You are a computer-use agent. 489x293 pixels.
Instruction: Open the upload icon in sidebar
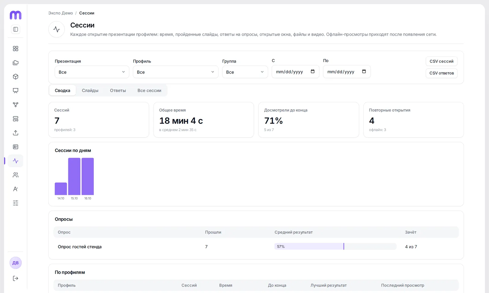tap(16, 133)
